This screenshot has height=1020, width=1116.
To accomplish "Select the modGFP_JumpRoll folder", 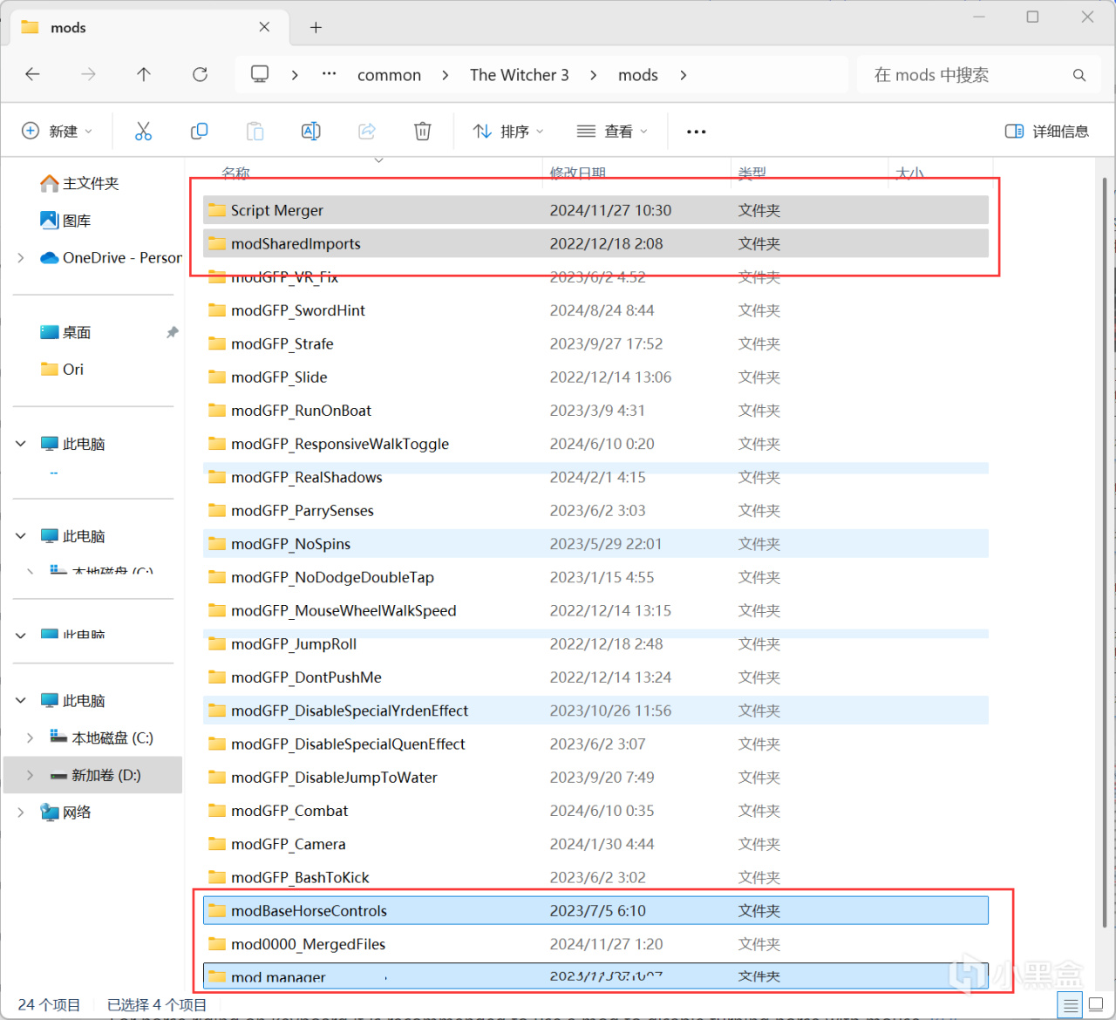I will click(x=595, y=643).
